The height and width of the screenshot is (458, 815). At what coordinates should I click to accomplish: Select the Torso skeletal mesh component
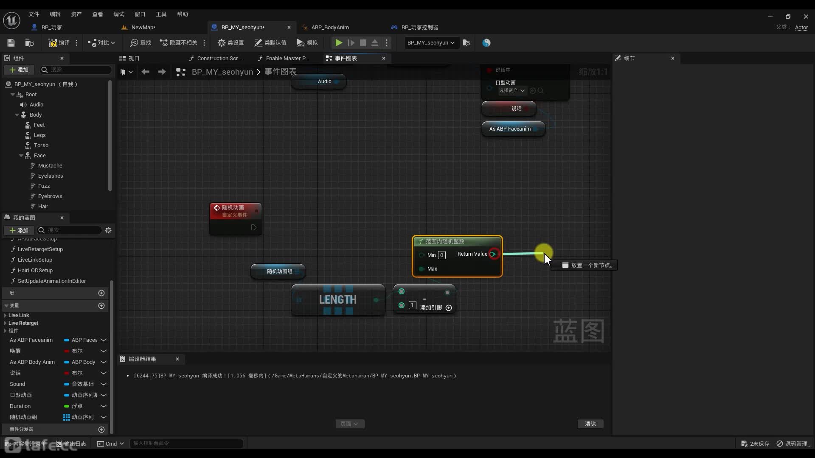click(x=41, y=145)
